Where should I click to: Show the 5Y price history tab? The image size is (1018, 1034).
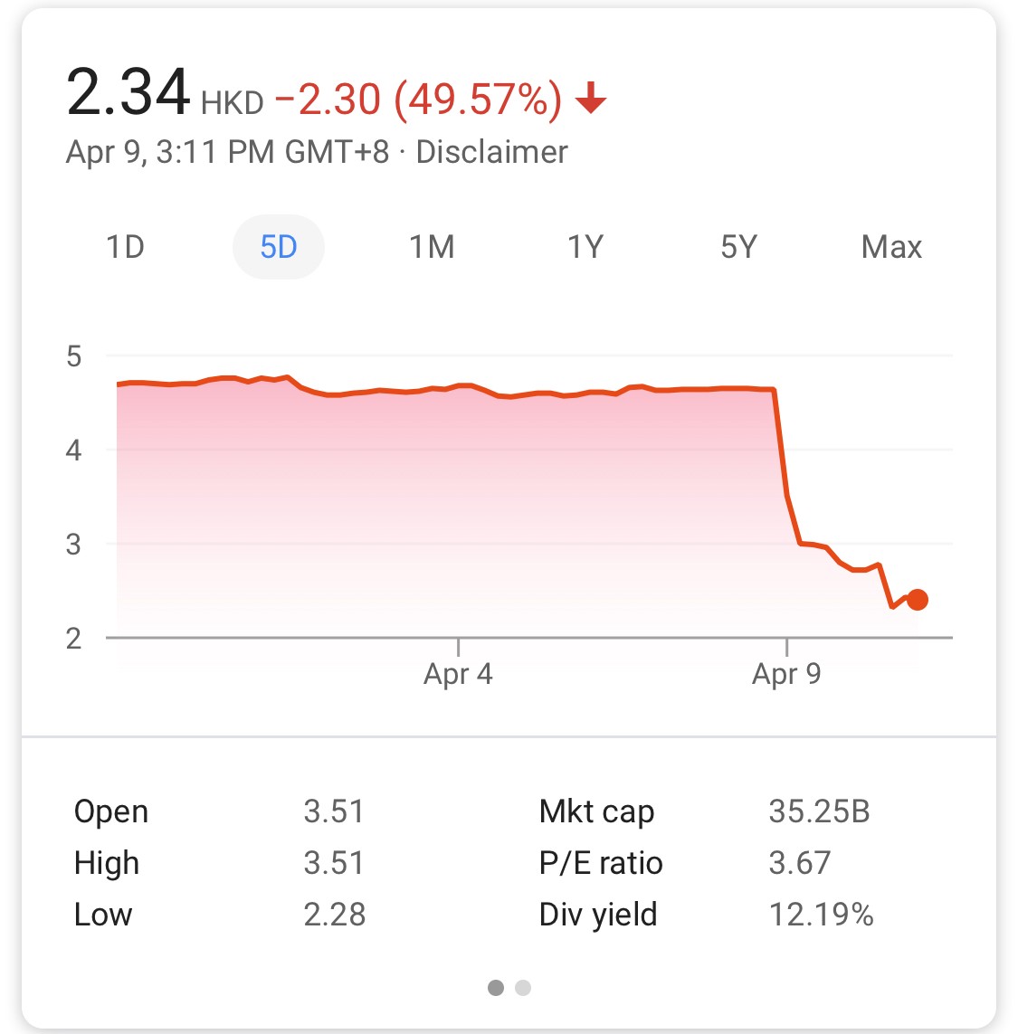[x=738, y=247]
